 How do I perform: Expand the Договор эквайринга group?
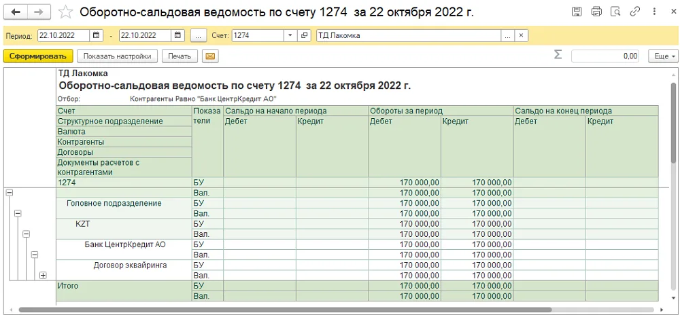[43, 275]
